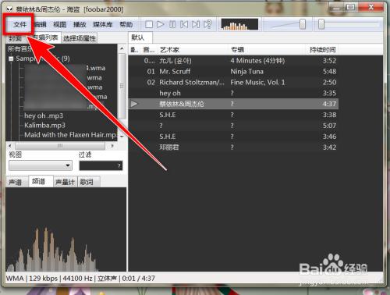Click the status bar playback info
The width and height of the screenshot is (390, 295).
(x=80, y=279)
